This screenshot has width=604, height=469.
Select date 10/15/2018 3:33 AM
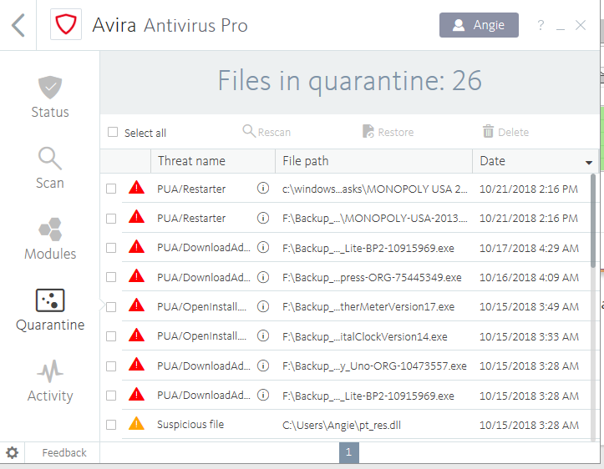tap(529, 336)
